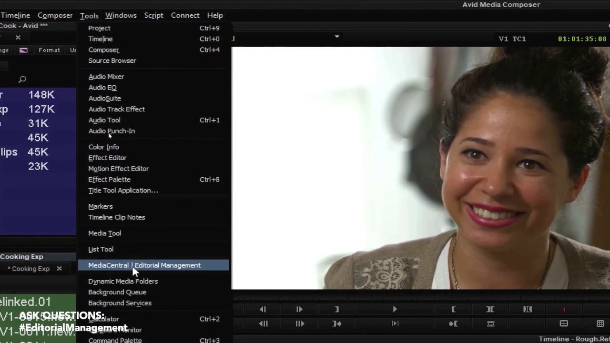The image size is (610, 343).
Task: Select the Format tab in project window
Action: (49, 50)
